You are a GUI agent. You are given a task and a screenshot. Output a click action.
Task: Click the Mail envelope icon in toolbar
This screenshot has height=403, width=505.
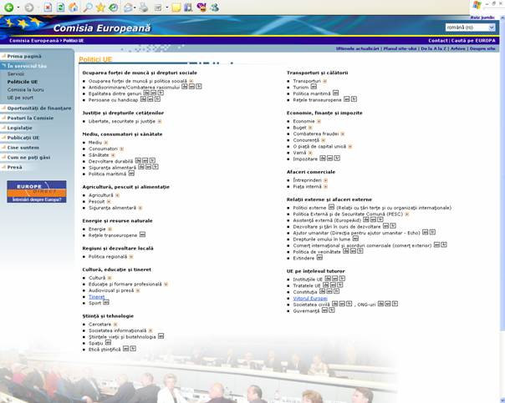[128, 7]
